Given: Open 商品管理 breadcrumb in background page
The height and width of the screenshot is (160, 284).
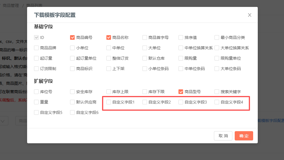Looking at the screenshot, I should coord(11,5).
